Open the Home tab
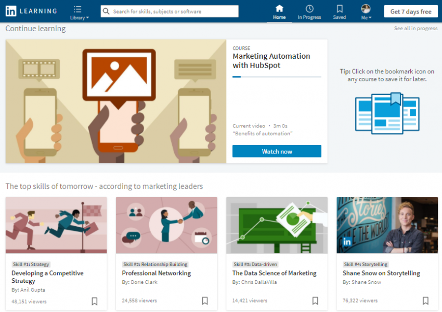Screen dimensions: 442x312 (x=279, y=11)
